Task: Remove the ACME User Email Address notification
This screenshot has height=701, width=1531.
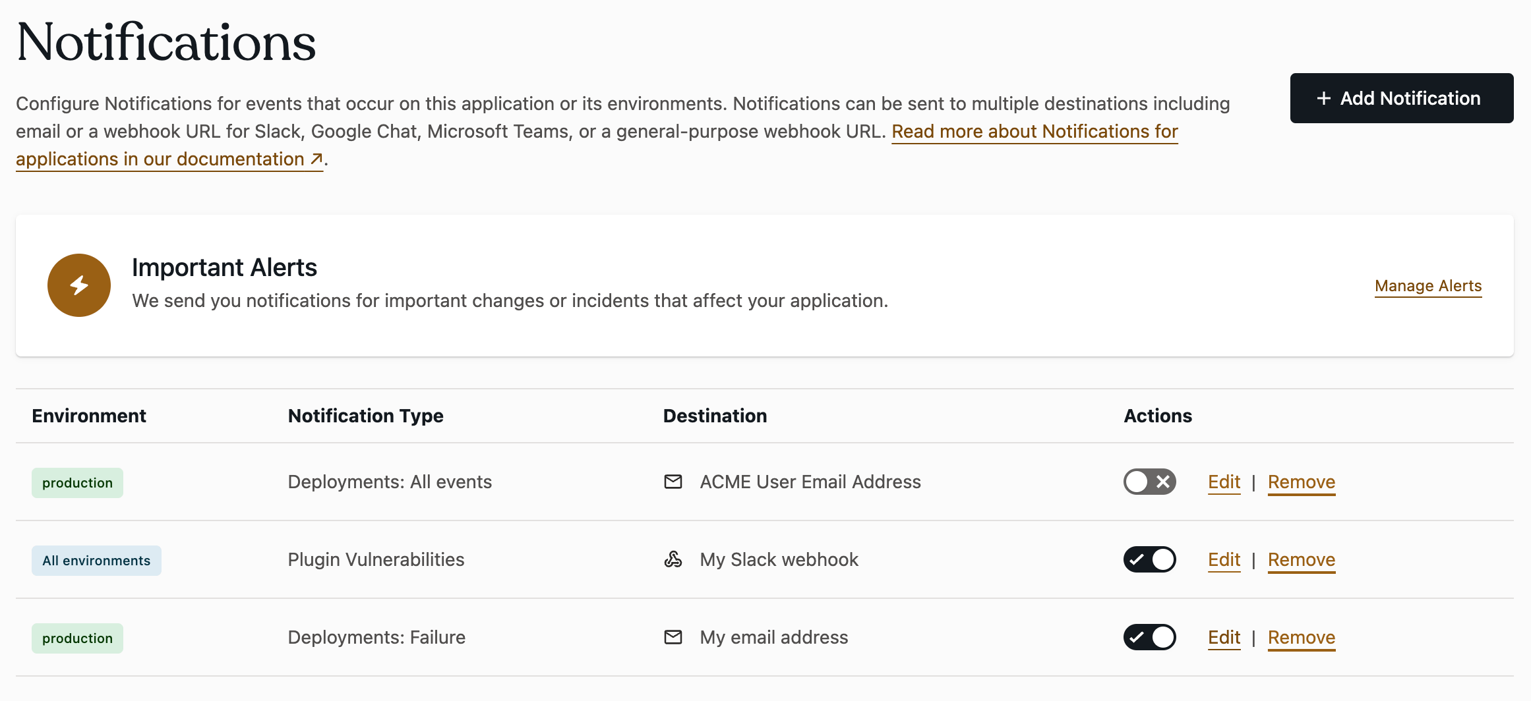Action: coord(1301,482)
